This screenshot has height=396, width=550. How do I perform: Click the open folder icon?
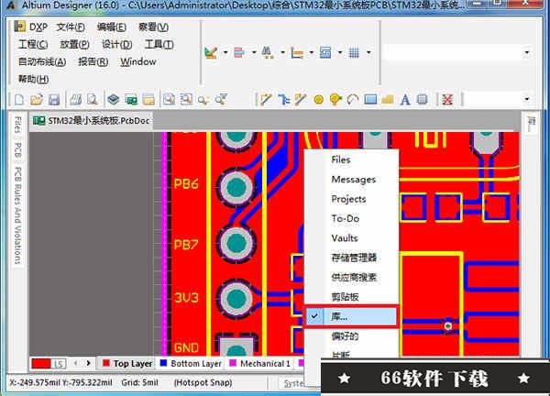[x=37, y=100]
